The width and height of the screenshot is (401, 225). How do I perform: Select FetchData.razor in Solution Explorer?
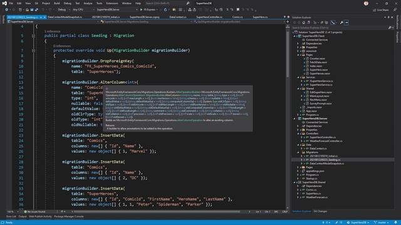(318, 62)
